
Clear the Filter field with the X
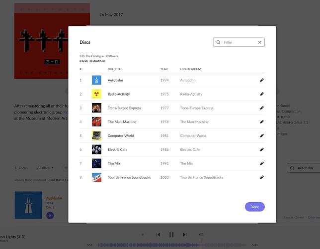point(259,42)
